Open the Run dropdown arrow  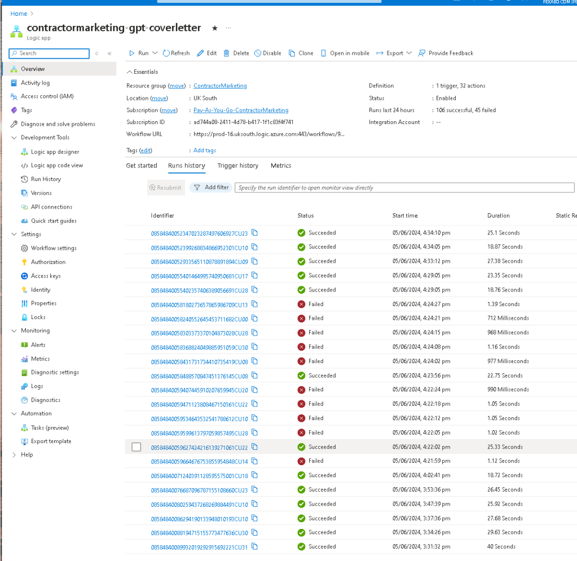coord(155,54)
